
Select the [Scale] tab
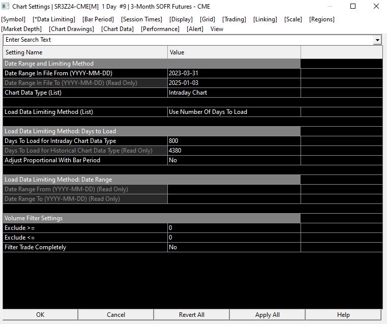[293, 19]
